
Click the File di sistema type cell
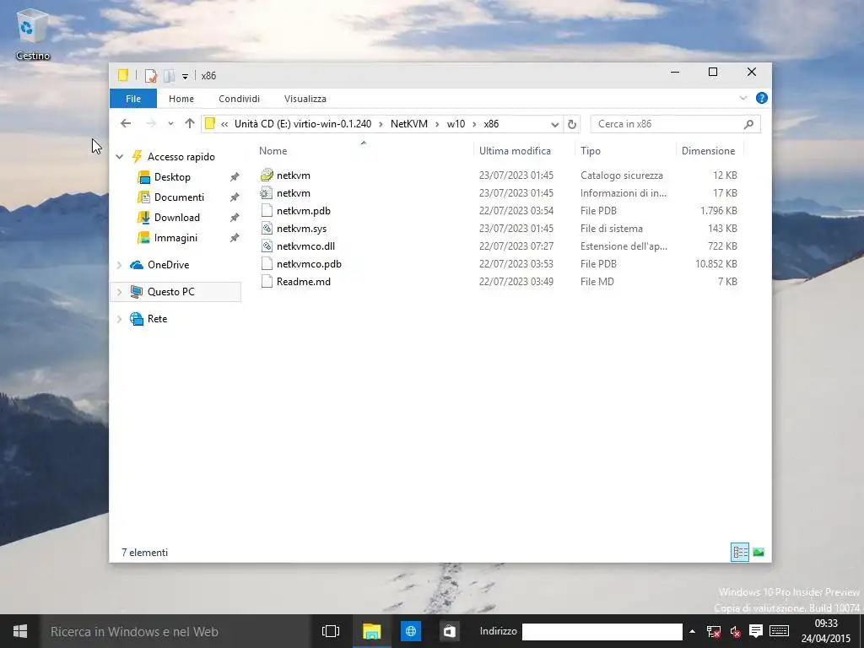[611, 229]
